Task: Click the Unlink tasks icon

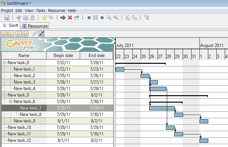Action: click(x=42, y=34)
